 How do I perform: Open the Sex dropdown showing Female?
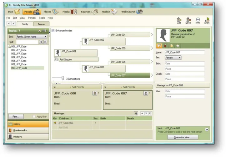173,58
